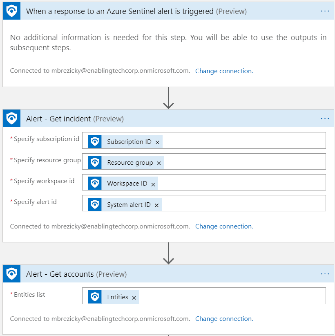Image resolution: width=335 pixels, height=336 pixels.
Task: Click the 'No additional information is needed' text
Action: pyautogui.click(x=168, y=43)
